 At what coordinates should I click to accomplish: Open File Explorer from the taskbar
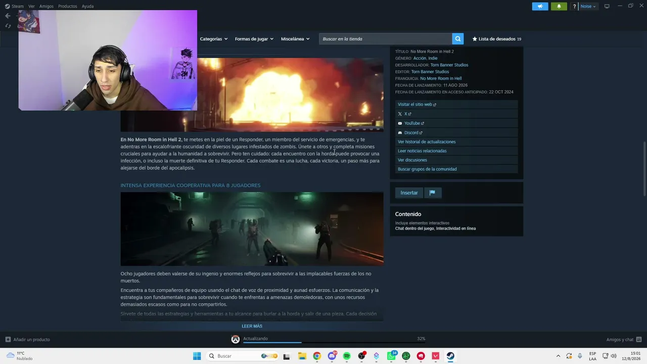click(302, 356)
